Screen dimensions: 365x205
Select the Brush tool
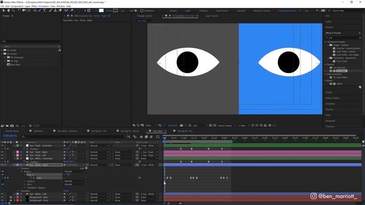pyautogui.click(x=51, y=10)
